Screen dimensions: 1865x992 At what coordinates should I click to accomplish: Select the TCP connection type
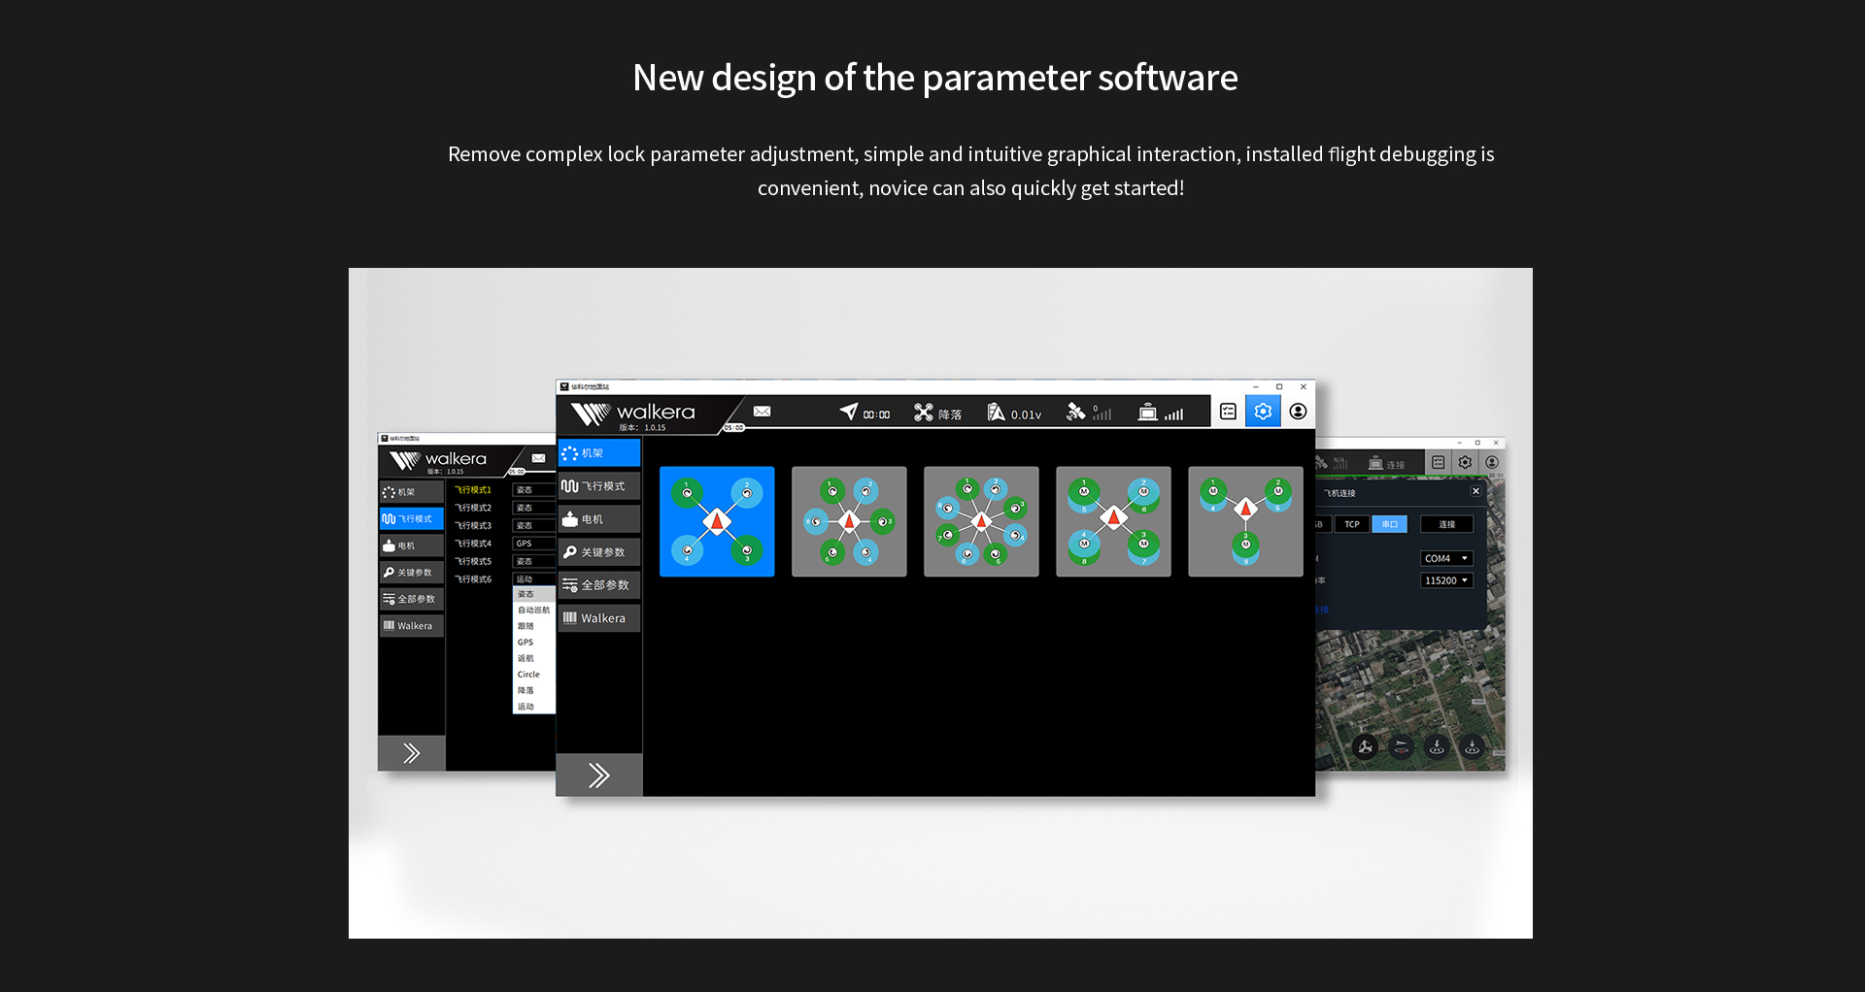(x=1352, y=524)
